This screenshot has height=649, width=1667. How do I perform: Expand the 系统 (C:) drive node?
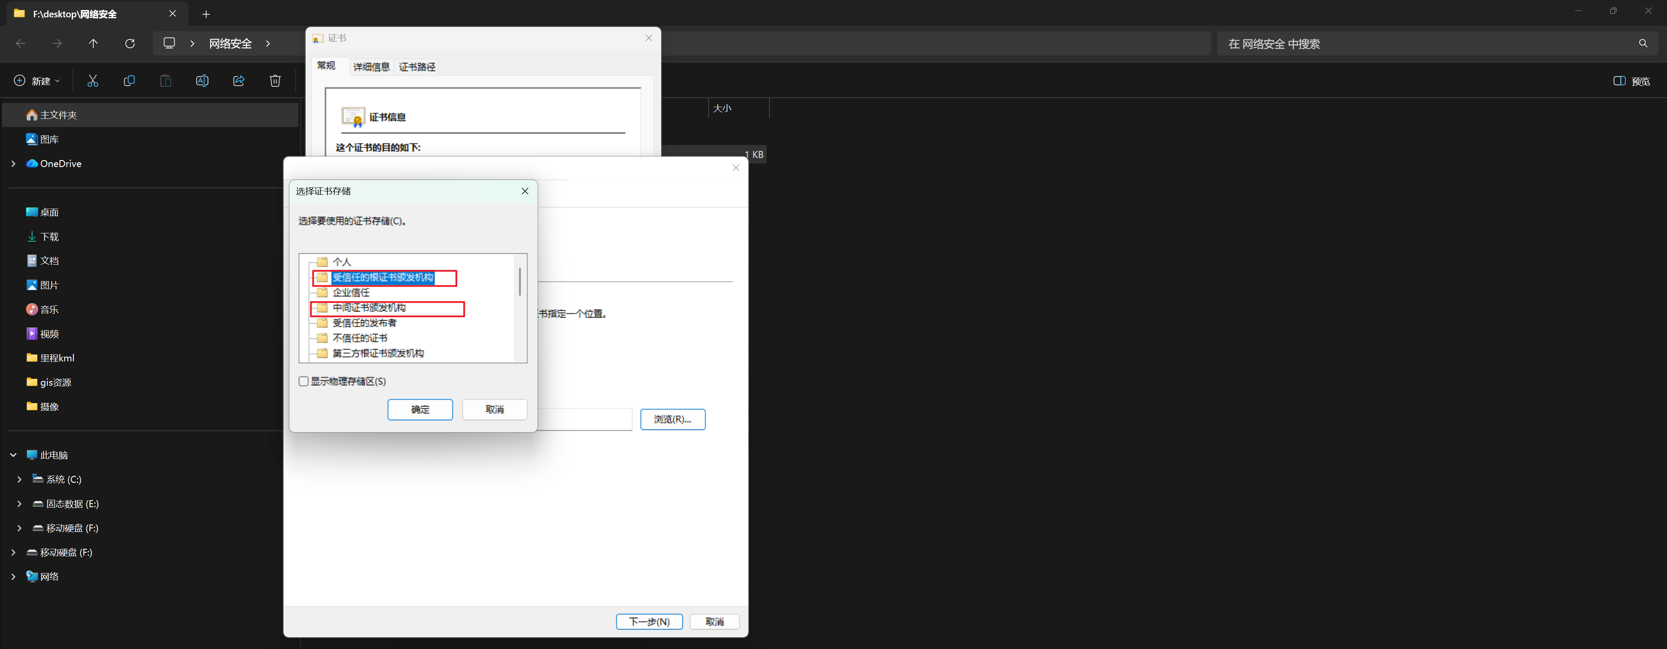[x=20, y=480]
